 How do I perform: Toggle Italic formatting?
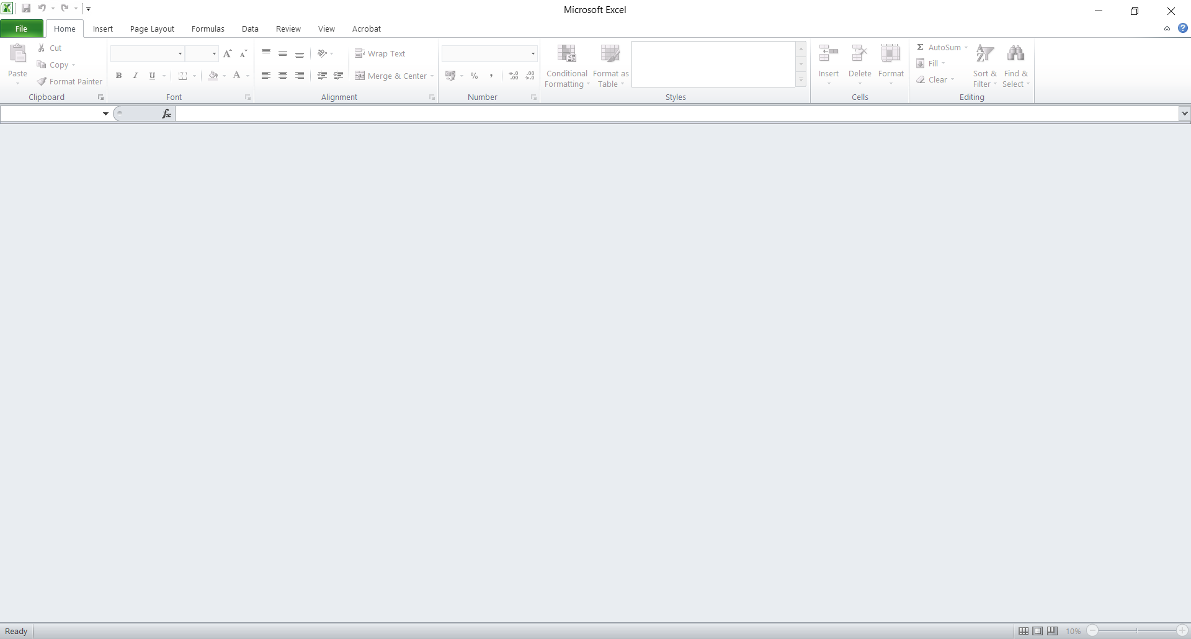pyautogui.click(x=135, y=76)
